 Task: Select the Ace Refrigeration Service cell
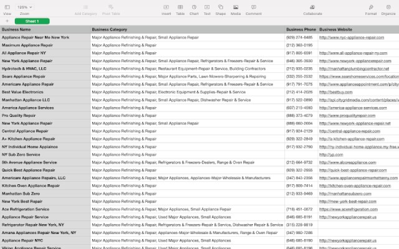tap(46, 209)
